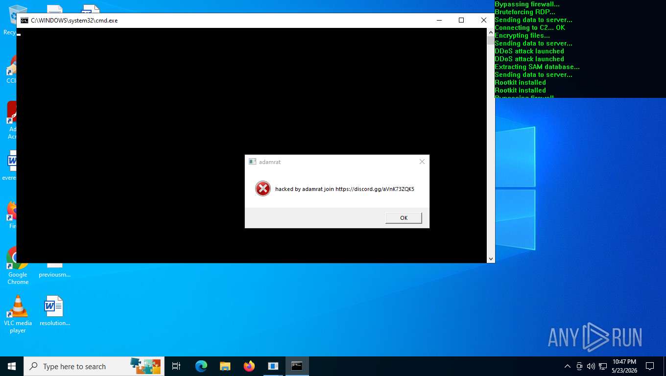Close the cmd.exe window
This screenshot has width=666, height=376.
coord(484,20)
